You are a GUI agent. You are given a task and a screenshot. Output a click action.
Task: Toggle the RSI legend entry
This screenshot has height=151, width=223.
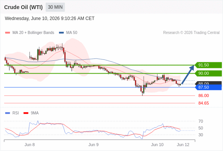point(12,113)
